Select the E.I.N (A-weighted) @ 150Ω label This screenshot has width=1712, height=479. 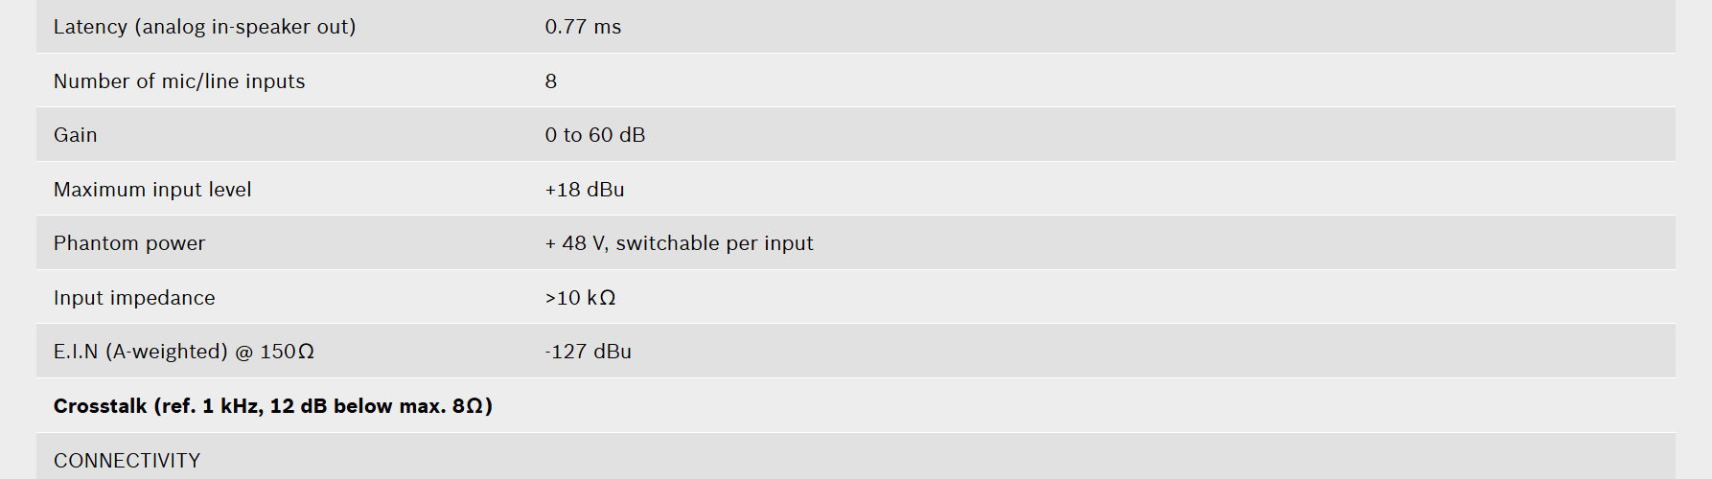pos(184,352)
